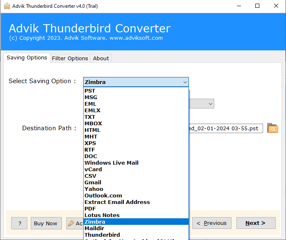This screenshot has height=240, width=286.
Task: Choose Lotus Notes from the list
Action: tap(136, 215)
